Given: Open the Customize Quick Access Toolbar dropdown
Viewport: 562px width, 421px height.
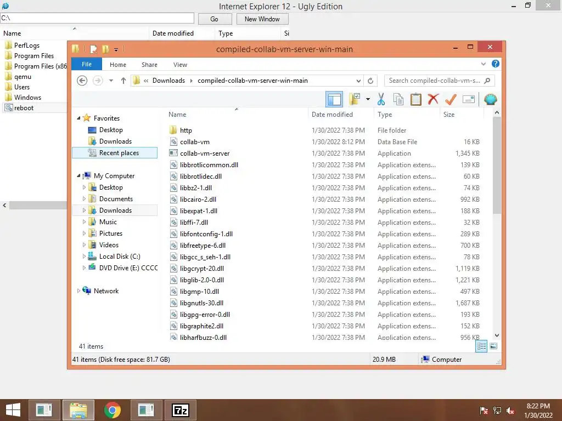Looking at the screenshot, I should (x=116, y=49).
